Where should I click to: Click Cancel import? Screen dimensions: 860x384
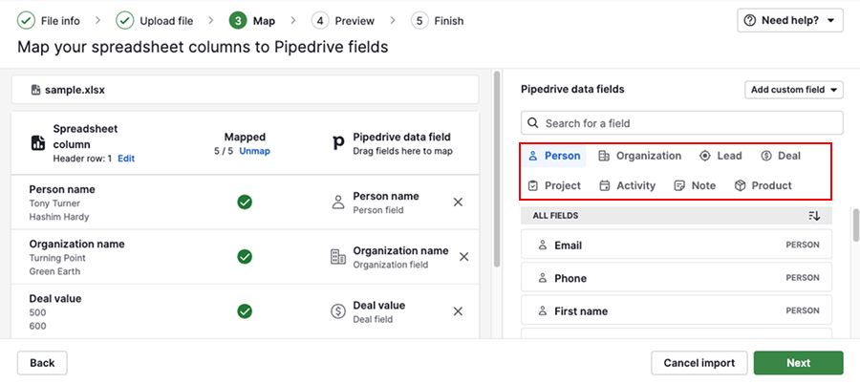[699, 363]
